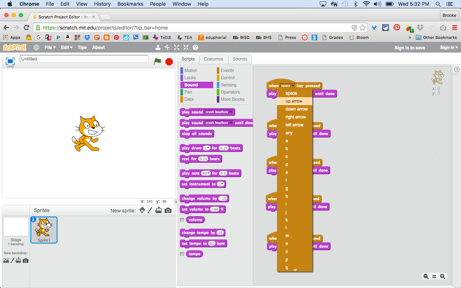Paint a new sprite with the brush icon
This screenshot has width=461, height=288.
pyautogui.click(x=150, y=210)
